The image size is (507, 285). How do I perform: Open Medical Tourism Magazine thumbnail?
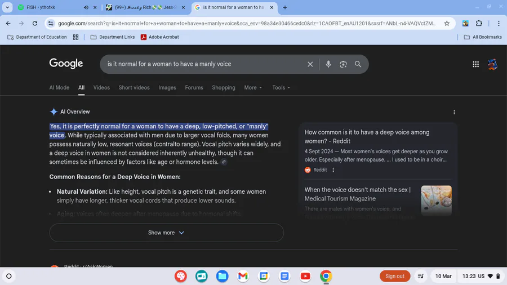coord(436,201)
